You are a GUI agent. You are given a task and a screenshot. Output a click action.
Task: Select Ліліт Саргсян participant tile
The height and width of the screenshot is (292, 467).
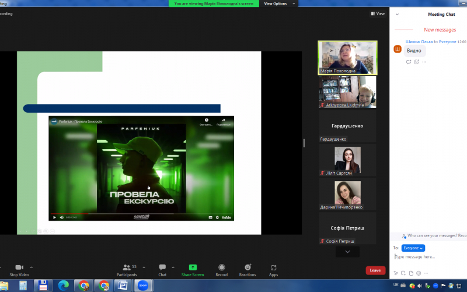point(347,160)
